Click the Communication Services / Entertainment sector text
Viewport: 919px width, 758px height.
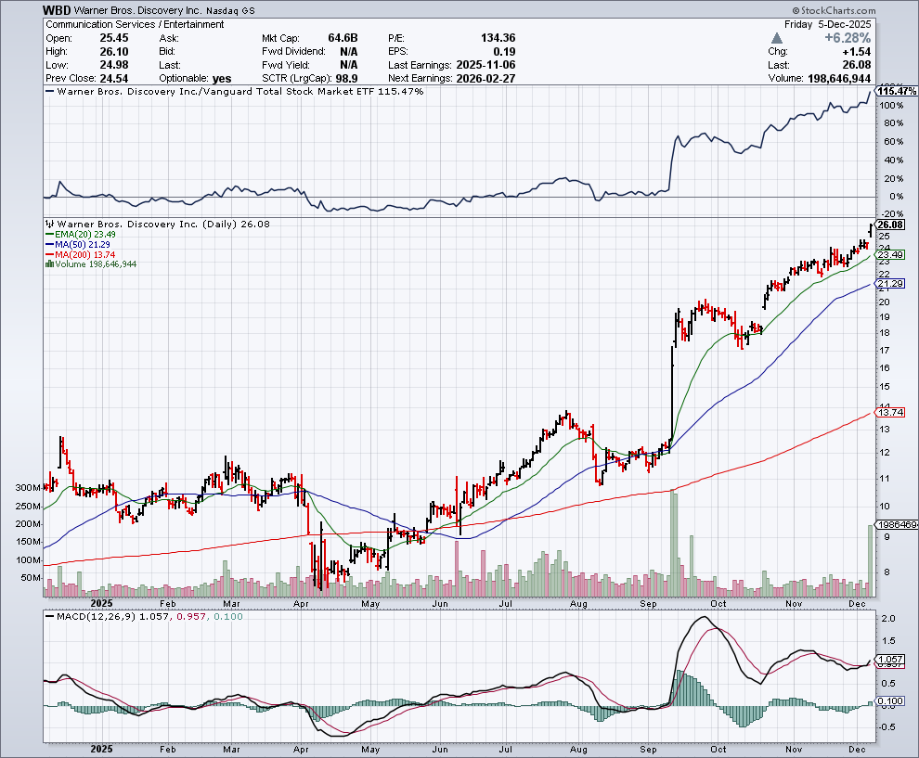point(135,24)
